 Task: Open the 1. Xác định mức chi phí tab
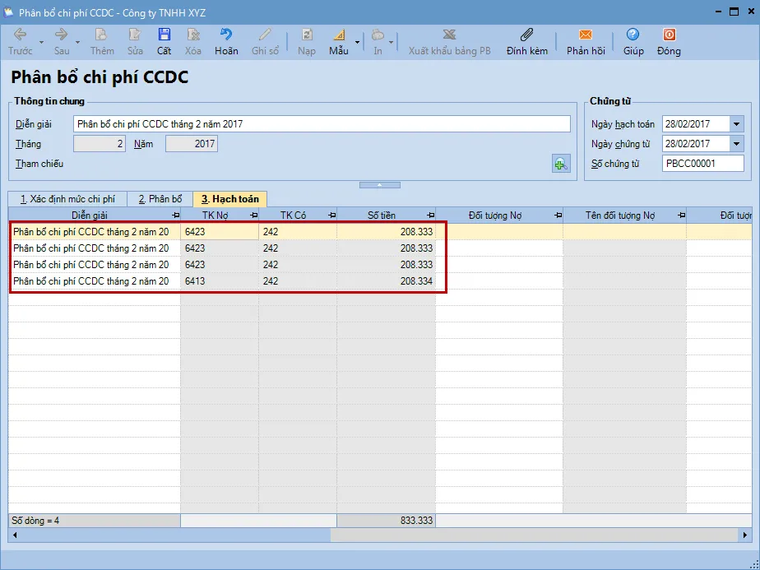point(67,199)
